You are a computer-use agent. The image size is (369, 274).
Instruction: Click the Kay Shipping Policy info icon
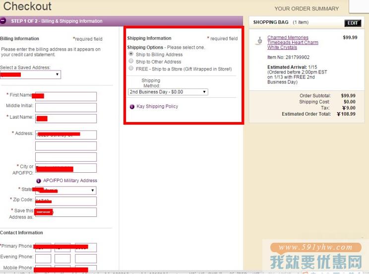[x=132, y=107]
